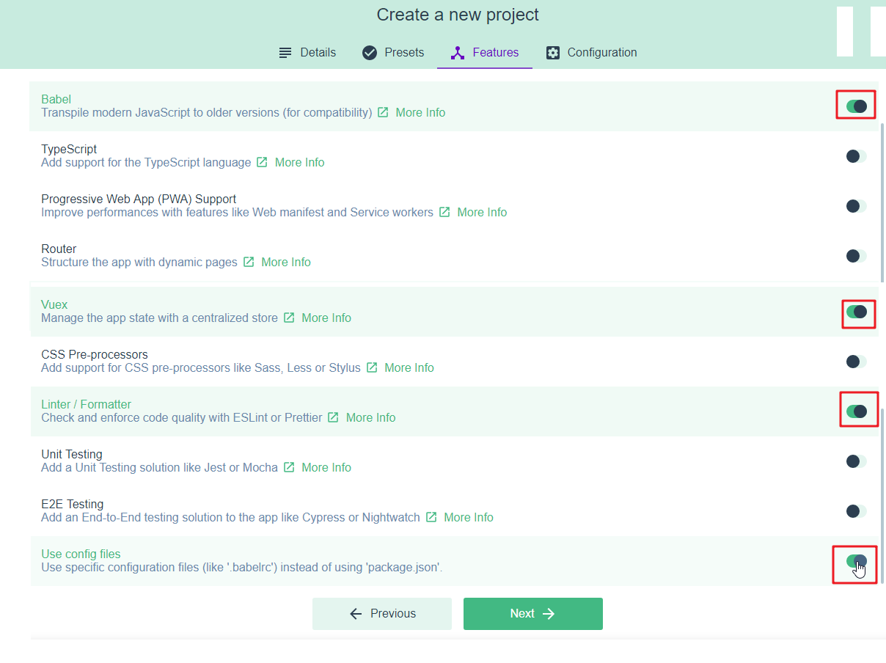Click external link icon in E2E Testing row
The image size is (886, 663).
click(431, 518)
